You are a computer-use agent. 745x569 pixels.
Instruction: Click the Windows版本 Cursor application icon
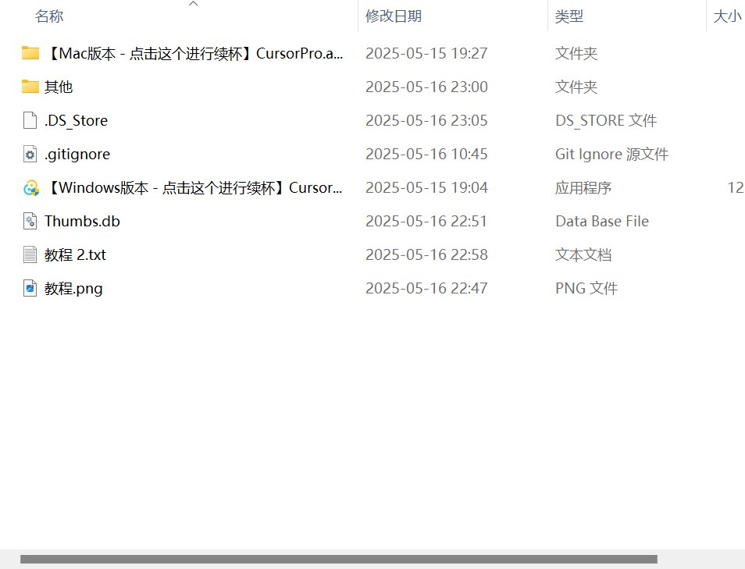point(31,187)
